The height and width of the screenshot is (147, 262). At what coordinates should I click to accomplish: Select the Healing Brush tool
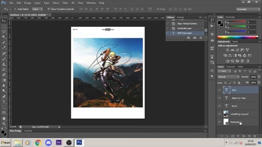tap(4, 53)
